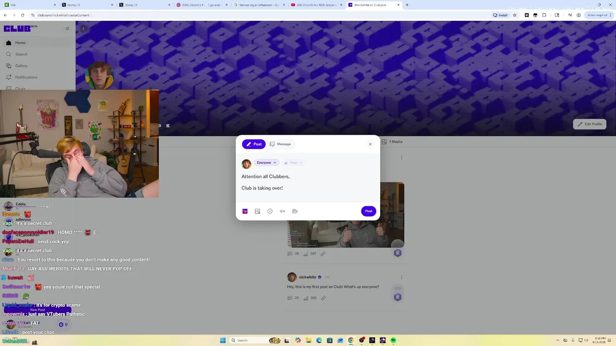
Task: Open Home in Club sidebar
Action: pos(38,43)
